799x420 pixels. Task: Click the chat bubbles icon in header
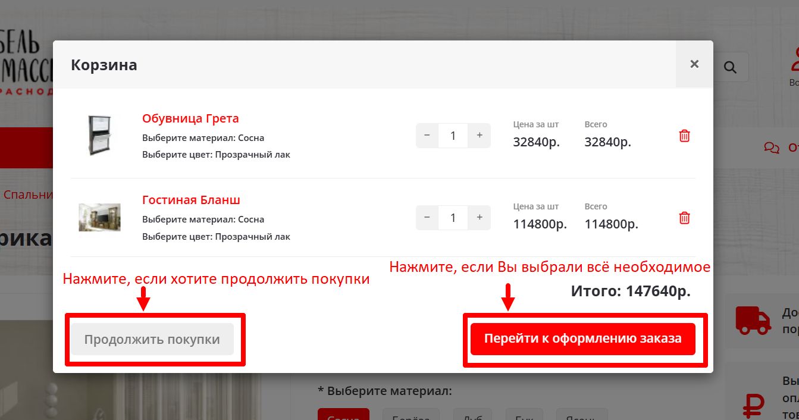[x=772, y=148]
